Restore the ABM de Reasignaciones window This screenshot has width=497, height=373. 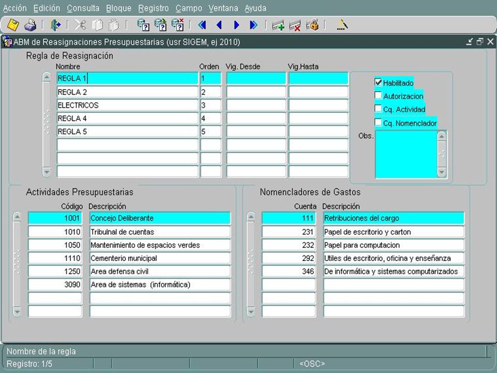(x=480, y=41)
